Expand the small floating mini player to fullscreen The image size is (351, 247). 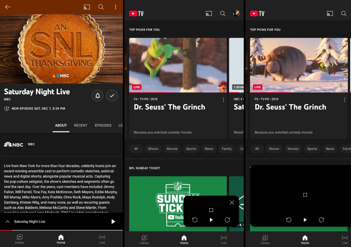tap(211, 210)
